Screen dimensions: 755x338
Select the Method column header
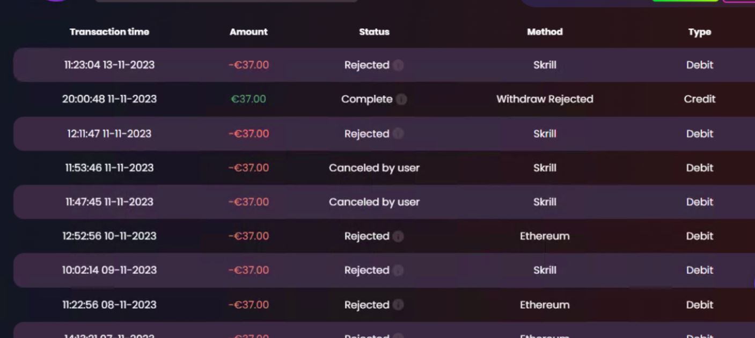point(545,32)
